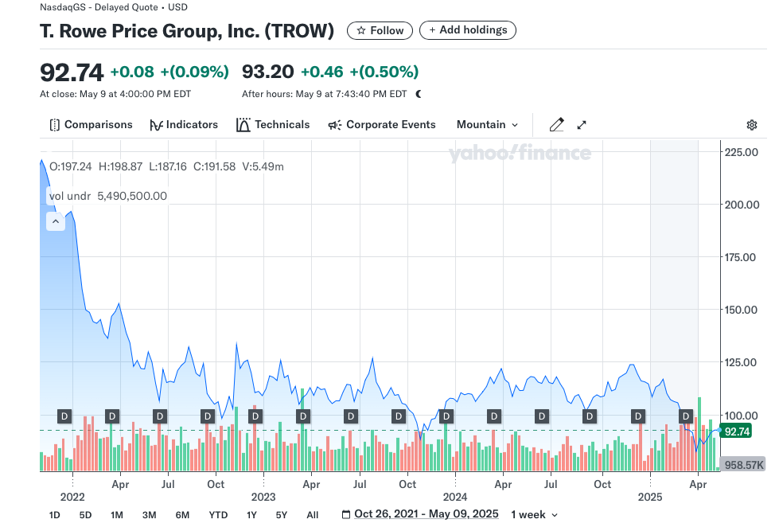Viewport: 779px width, 531px height.
Task: Expand the chart to full screen
Action: coord(582,125)
